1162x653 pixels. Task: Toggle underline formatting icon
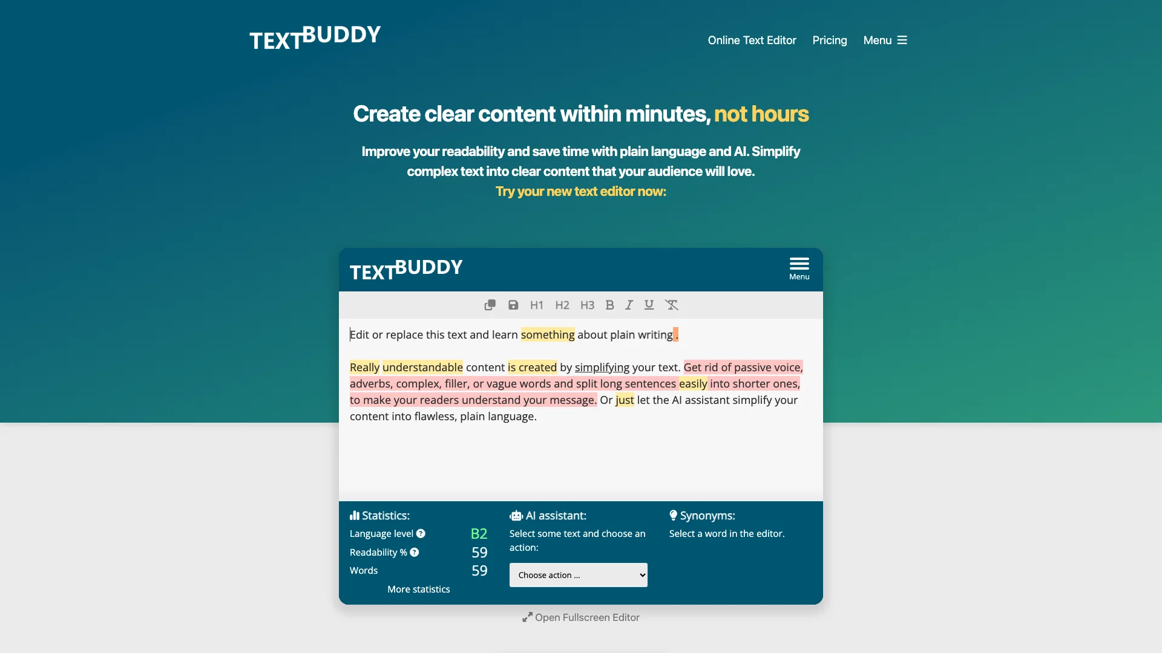(x=649, y=305)
